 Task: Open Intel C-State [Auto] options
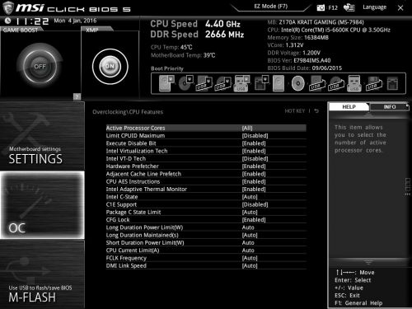tap(206, 197)
